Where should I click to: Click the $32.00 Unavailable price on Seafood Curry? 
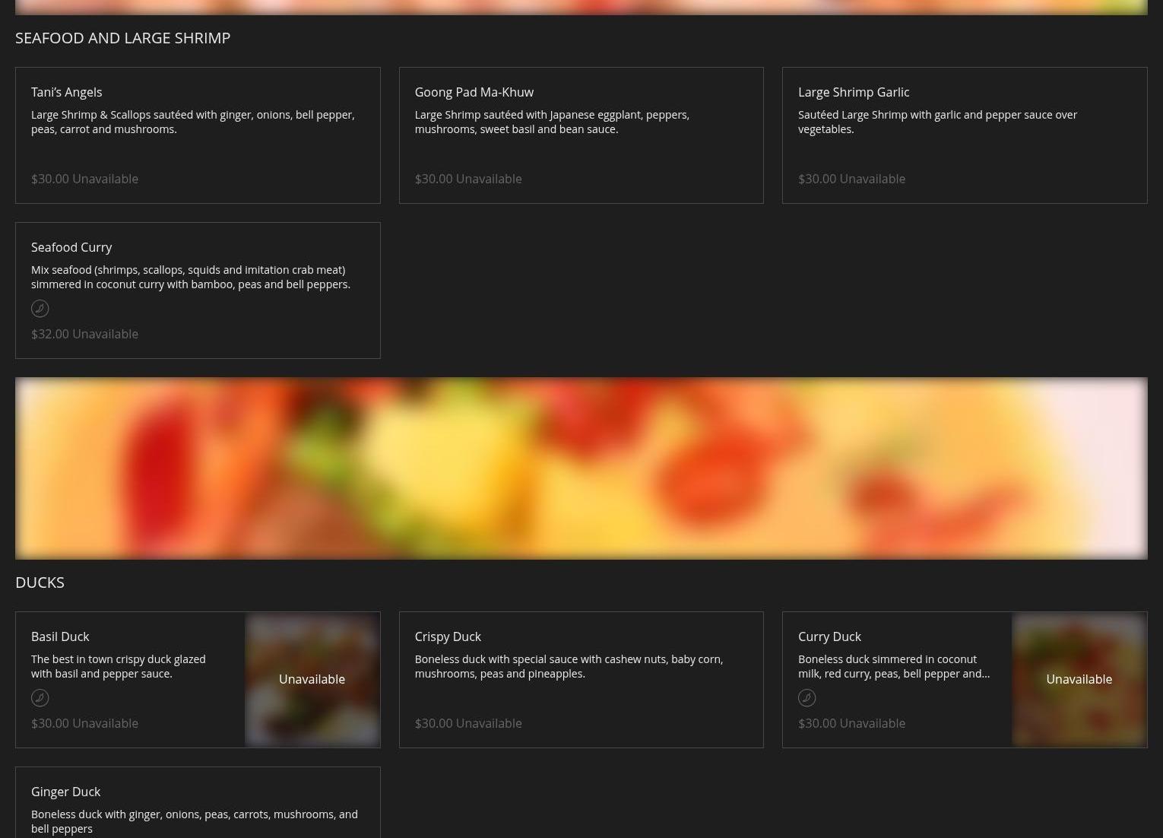click(x=84, y=334)
